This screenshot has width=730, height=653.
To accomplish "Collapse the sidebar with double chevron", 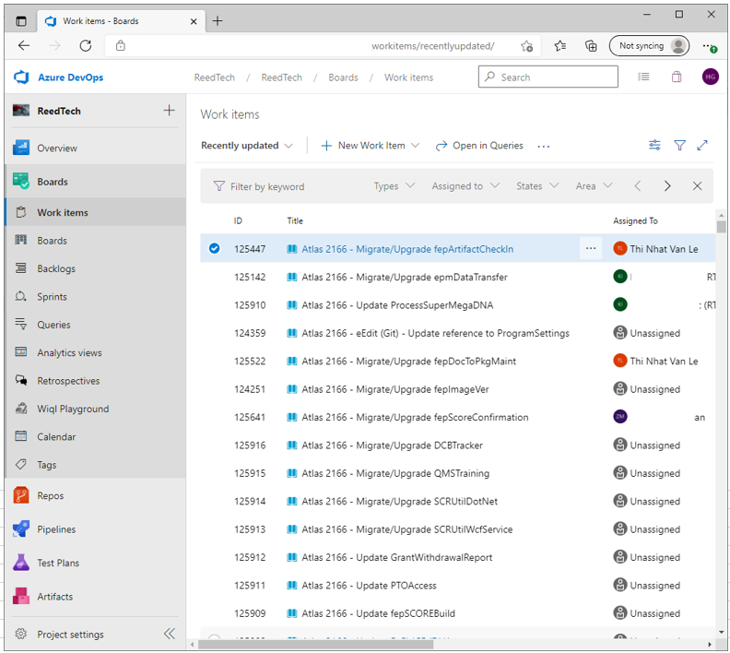I will 170,634.
